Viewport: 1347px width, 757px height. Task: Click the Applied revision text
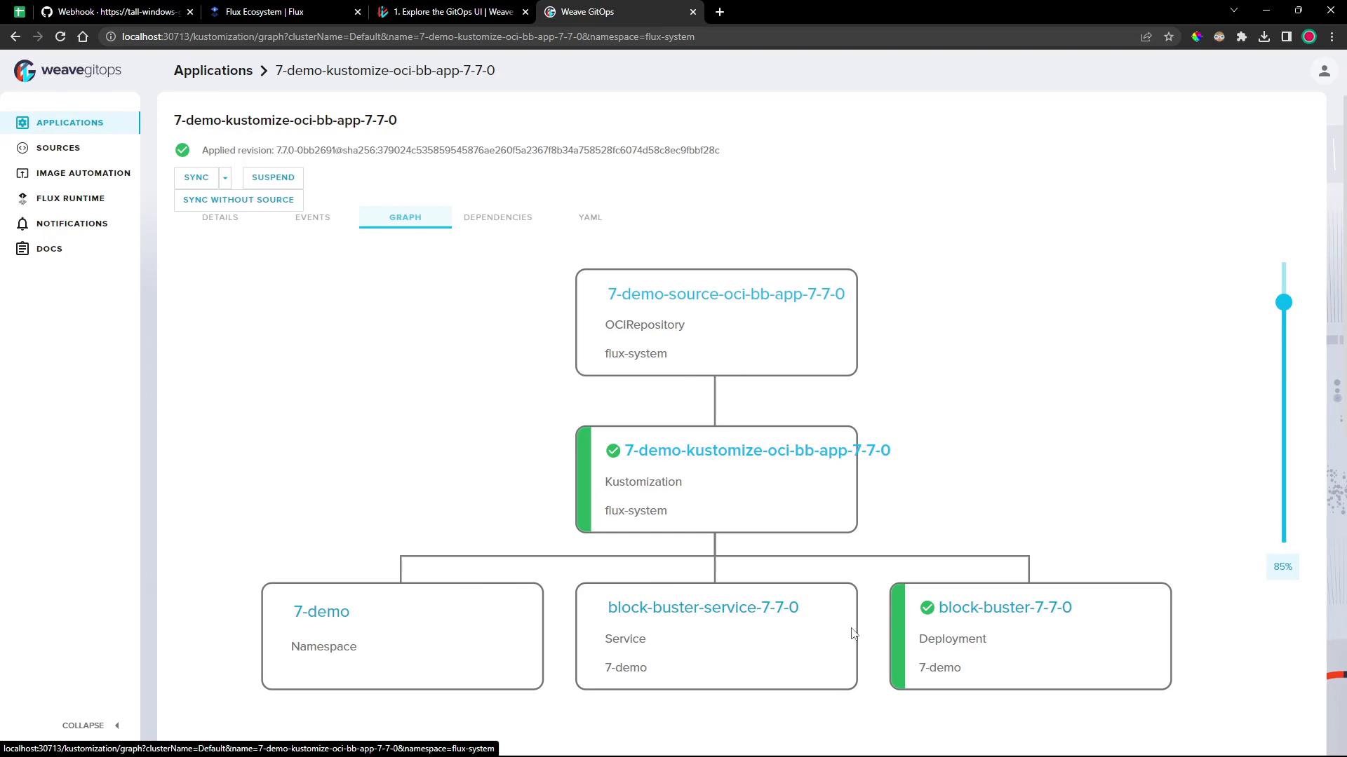[x=461, y=151]
